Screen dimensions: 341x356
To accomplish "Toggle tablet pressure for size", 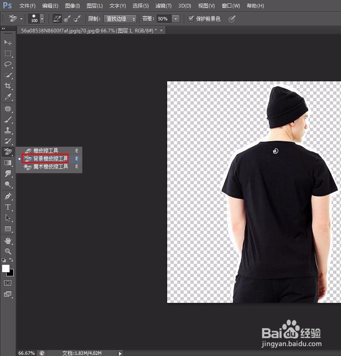I will [x=232, y=19].
